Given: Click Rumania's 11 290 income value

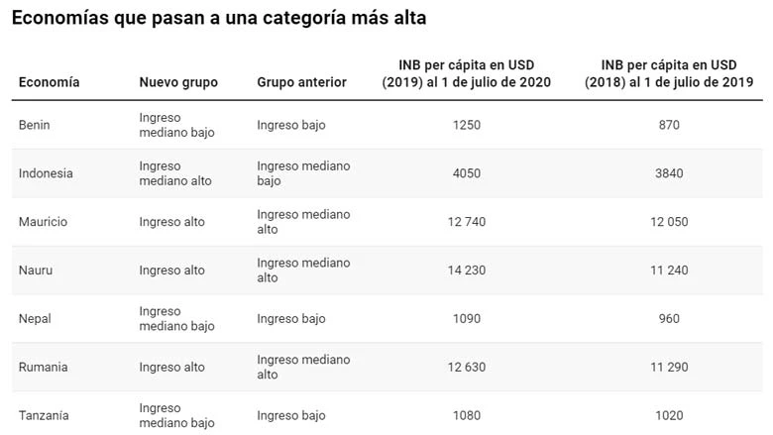Looking at the screenshot, I should pos(668,368).
